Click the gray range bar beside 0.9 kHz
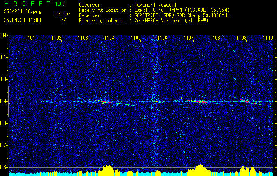Image resolution: width=277 pixels, height=176 pixels. click(9, 102)
